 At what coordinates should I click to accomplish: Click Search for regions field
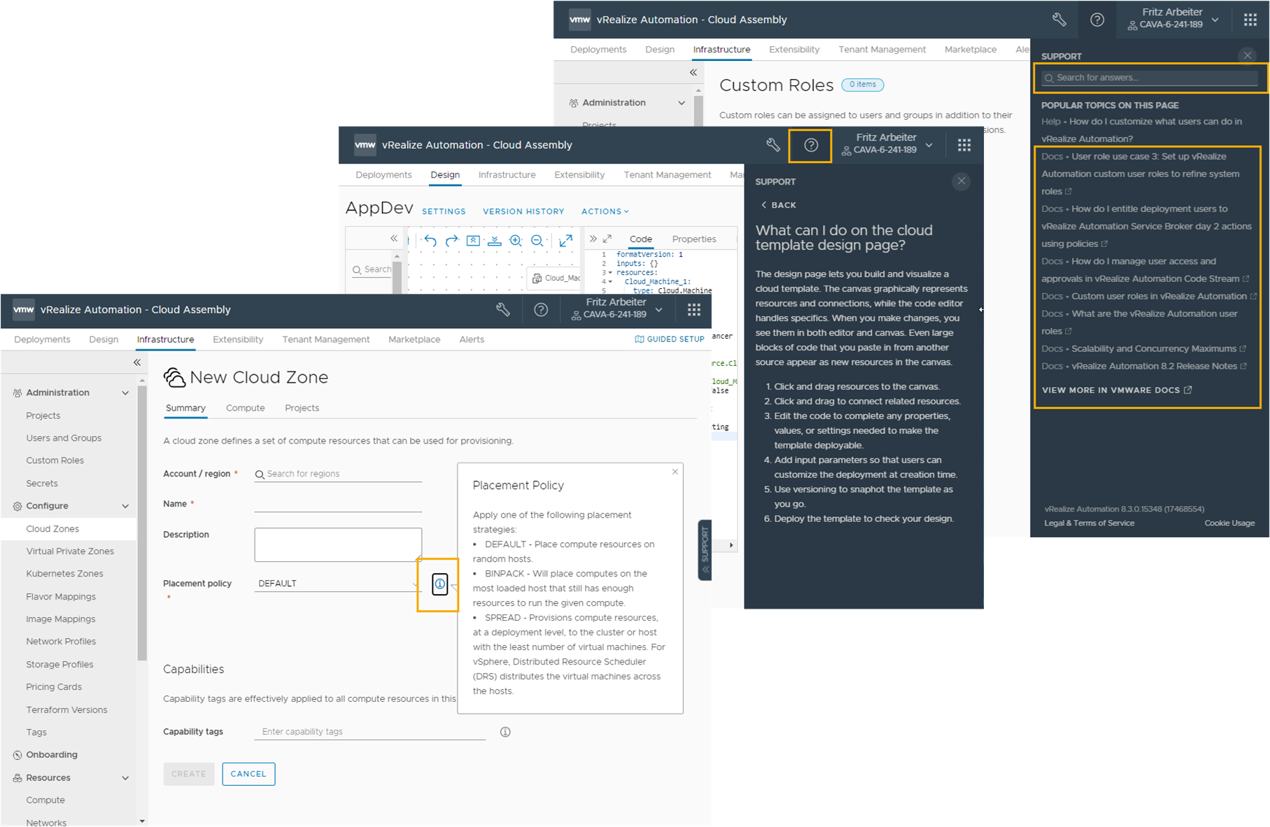(x=338, y=474)
